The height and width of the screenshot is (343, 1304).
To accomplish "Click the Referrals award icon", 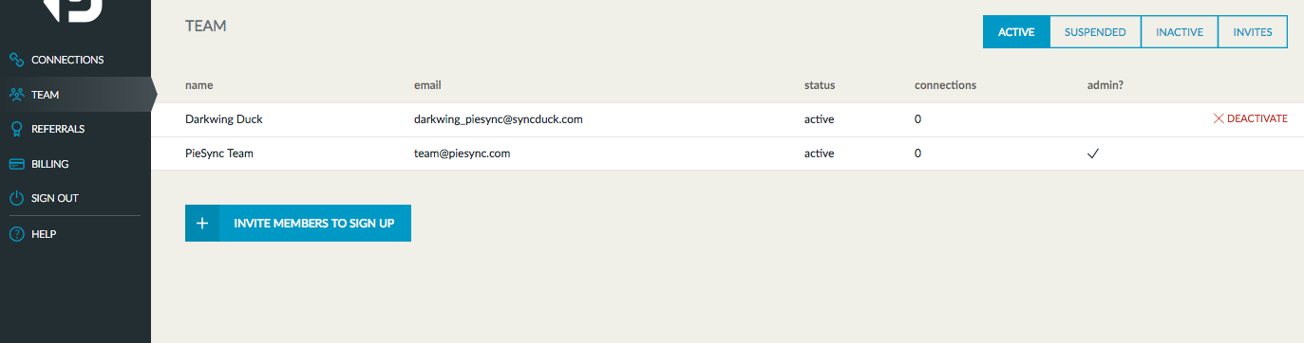I will point(16,129).
